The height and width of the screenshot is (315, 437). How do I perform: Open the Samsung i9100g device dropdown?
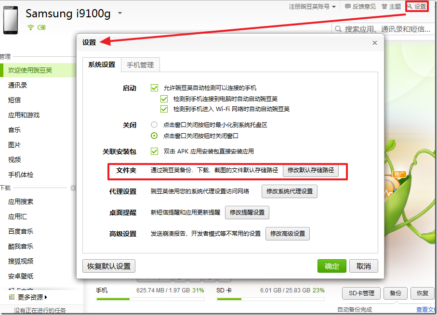click(120, 13)
